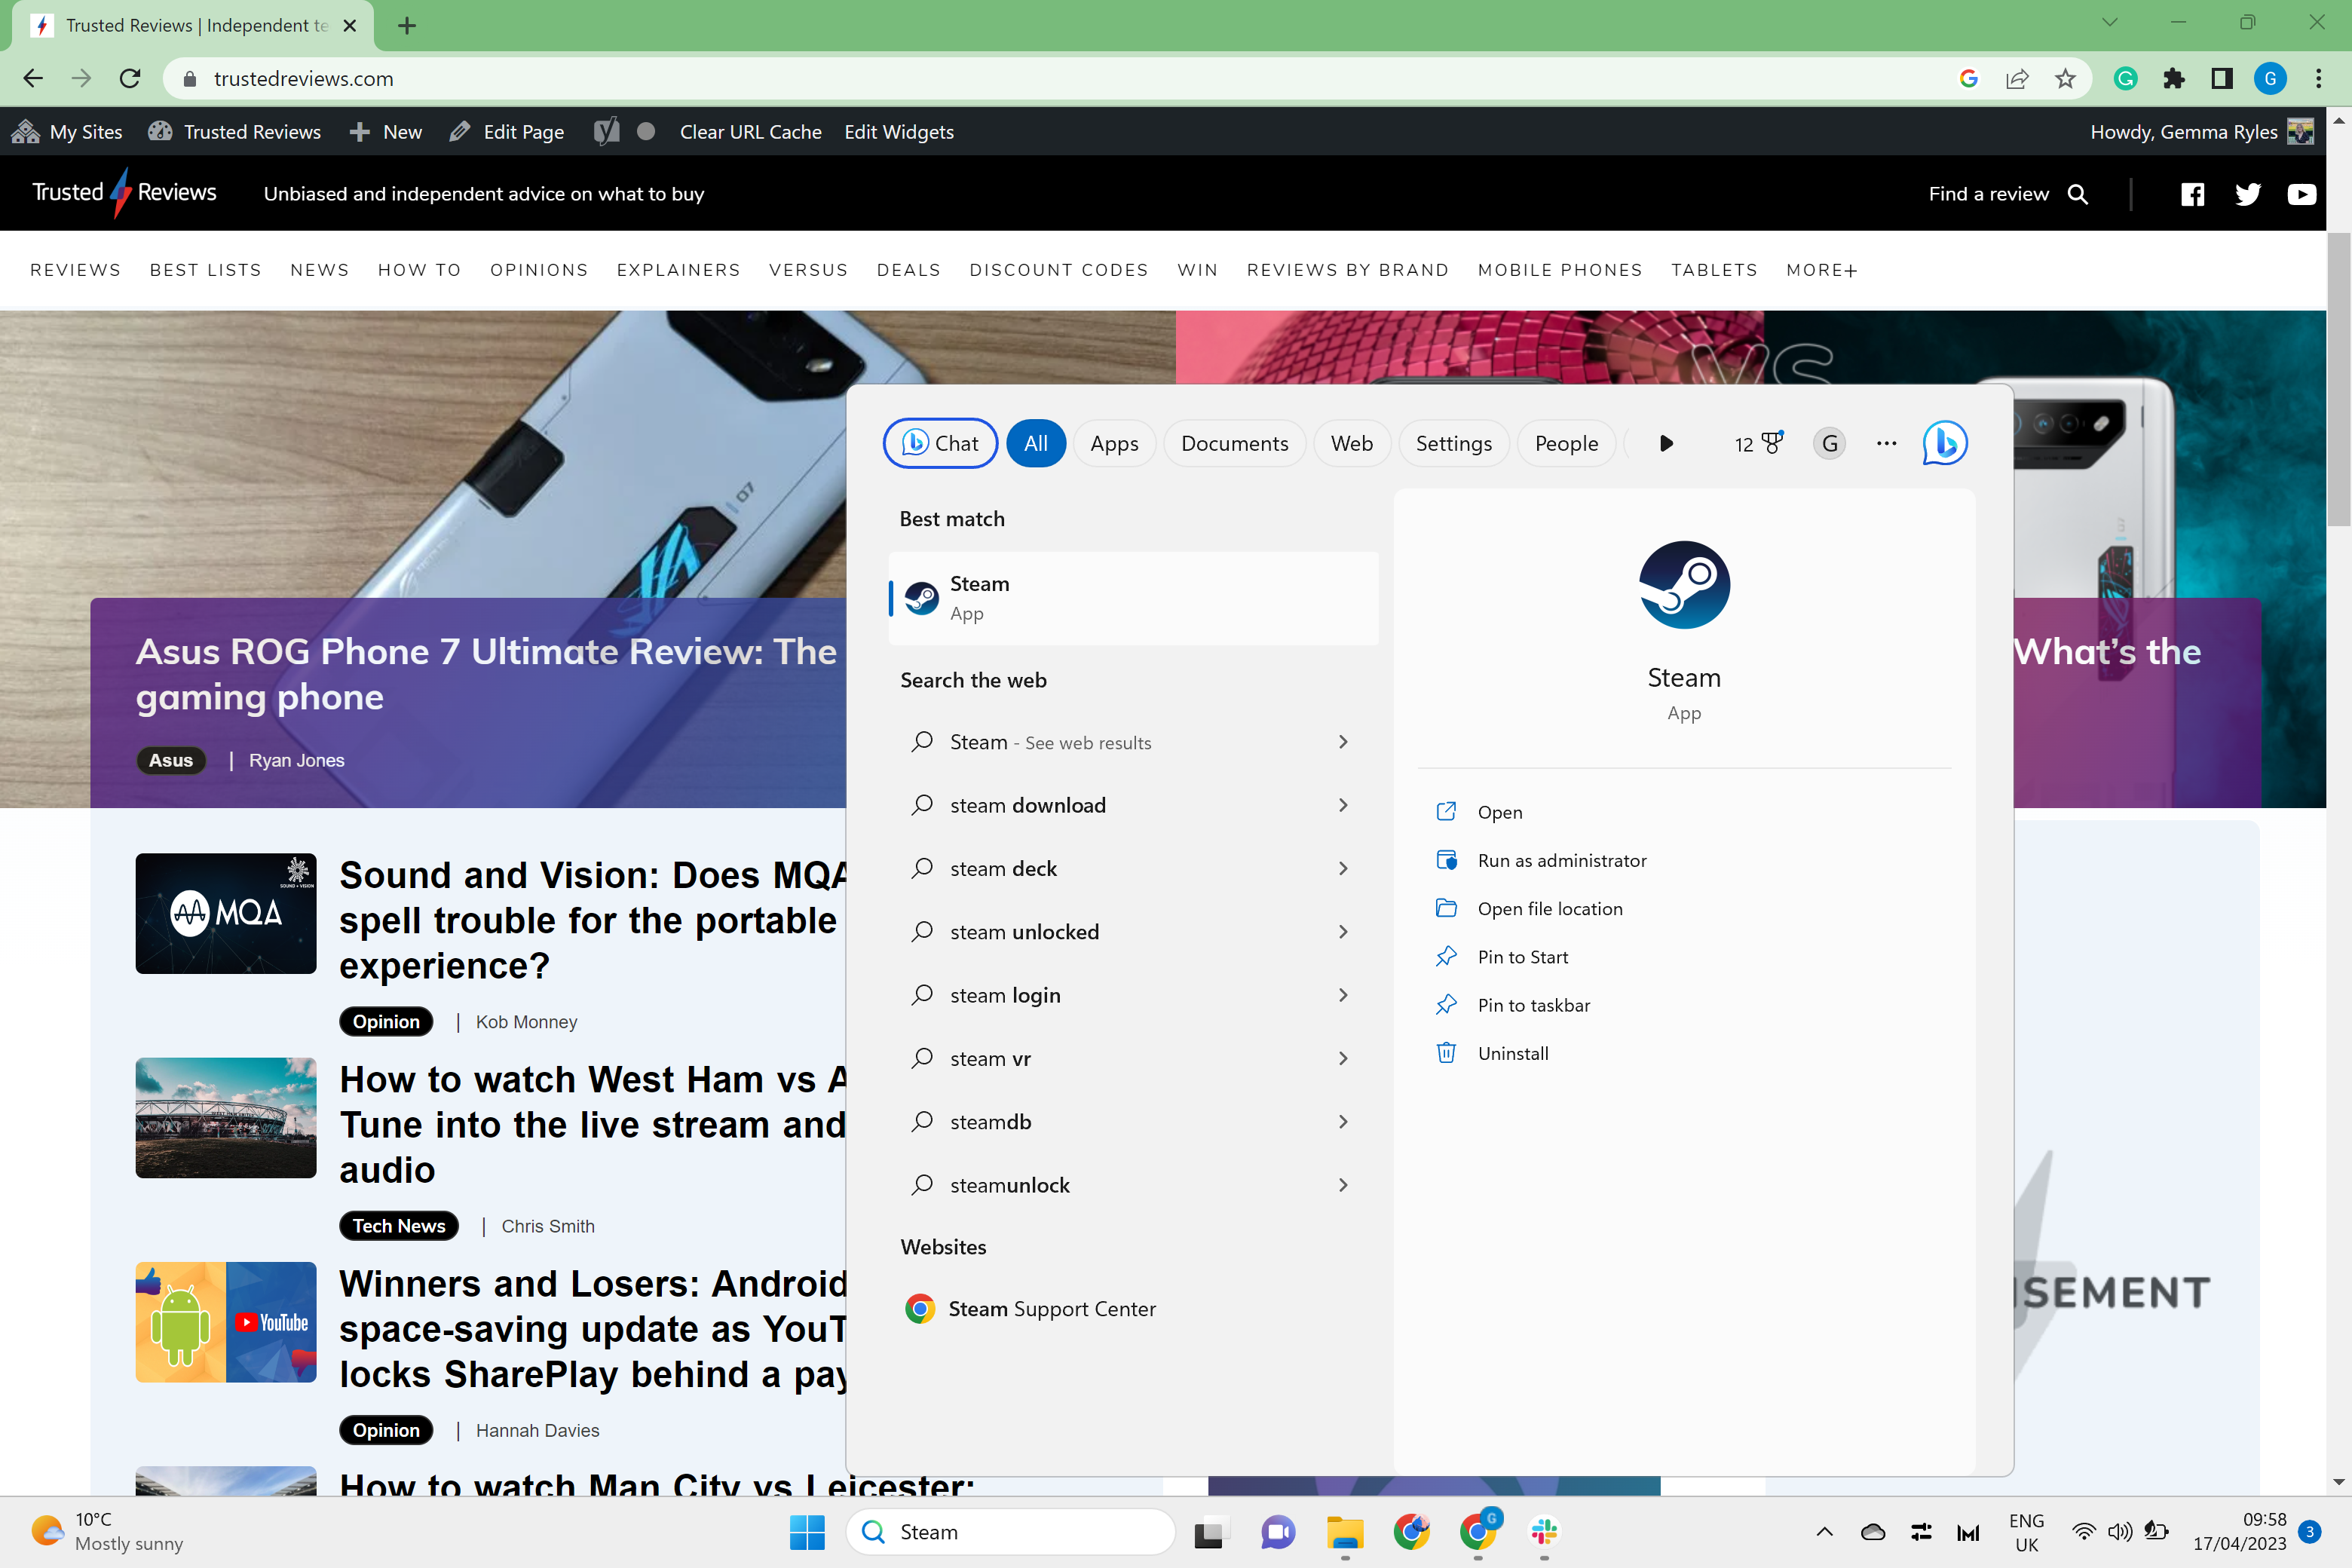This screenshot has height=1568, width=2352.
Task: Click the Windows Start button
Action: [x=807, y=1531]
